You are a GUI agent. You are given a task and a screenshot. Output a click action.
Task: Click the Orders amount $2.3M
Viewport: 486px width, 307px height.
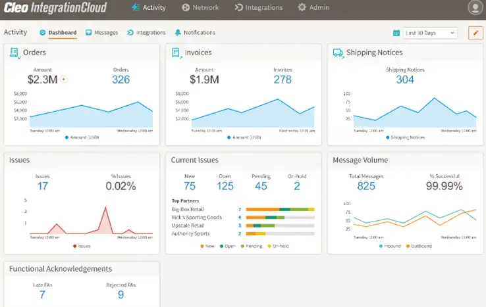coord(42,80)
